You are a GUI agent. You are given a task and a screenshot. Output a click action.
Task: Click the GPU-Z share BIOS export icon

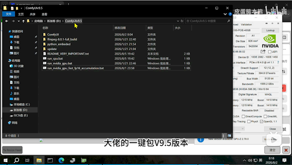[263, 52]
